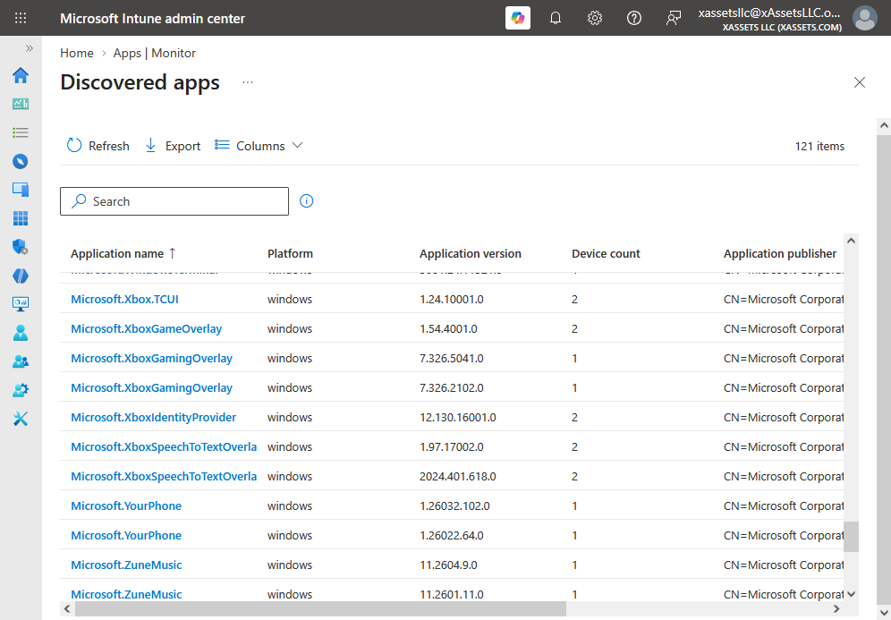This screenshot has width=891, height=620.
Task: Open Copilot from the top bar
Action: click(518, 18)
